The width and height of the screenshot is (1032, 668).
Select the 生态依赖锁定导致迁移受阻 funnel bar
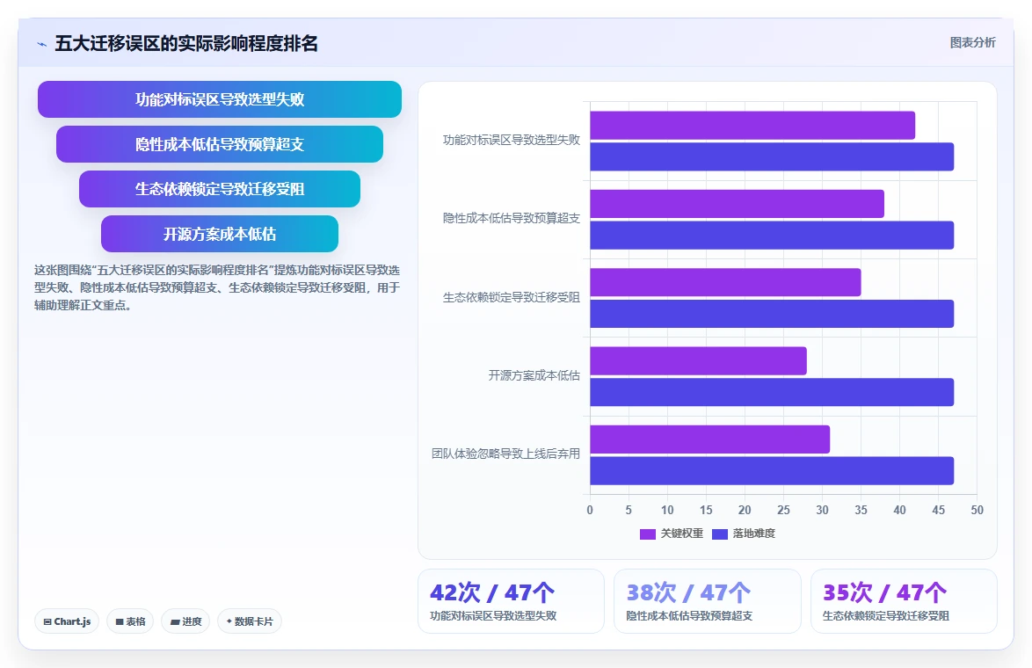[x=219, y=189]
